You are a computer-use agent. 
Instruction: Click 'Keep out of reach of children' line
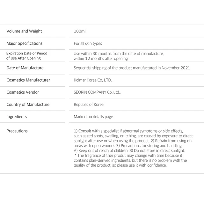pos(101,151)
